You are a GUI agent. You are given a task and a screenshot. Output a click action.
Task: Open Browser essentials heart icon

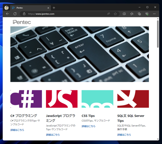[x=147, y=14]
